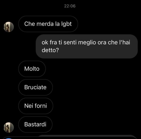Tap the profile picture next to Bastardi
Viewport: 141px width, 139px height.
click(9, 127)
